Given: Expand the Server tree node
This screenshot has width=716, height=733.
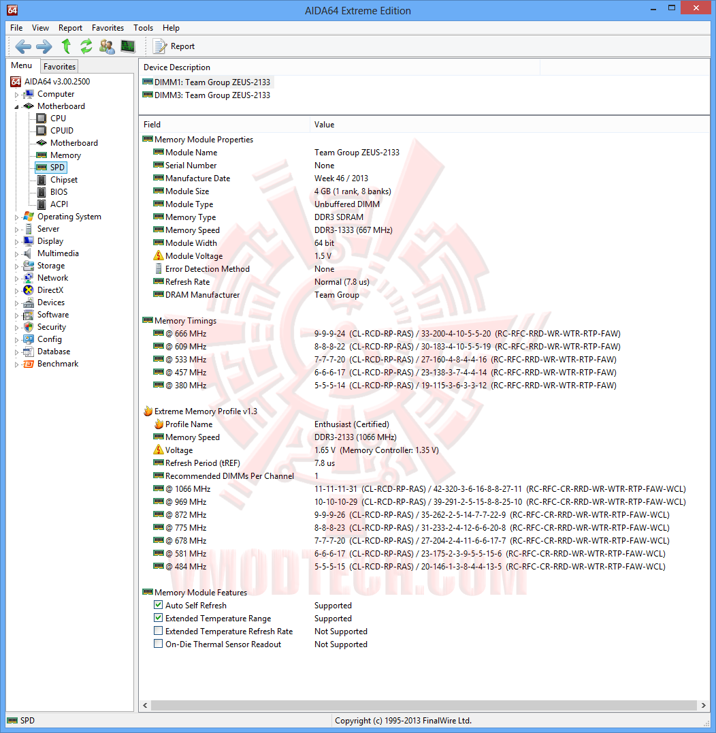Looking at the screenshot, I should [x=16, y=229].
